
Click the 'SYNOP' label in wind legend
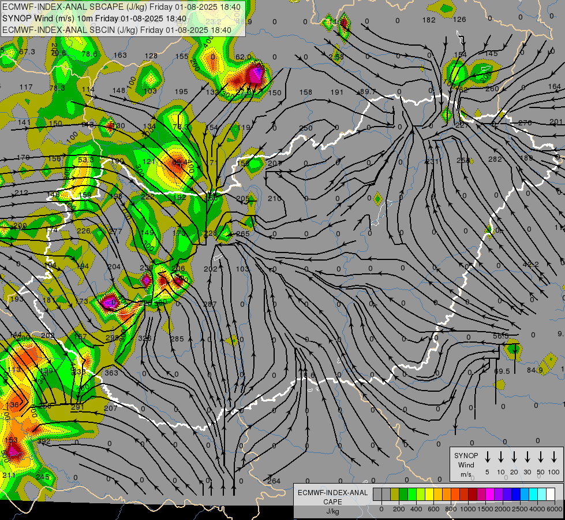click(x=466, y=455)
